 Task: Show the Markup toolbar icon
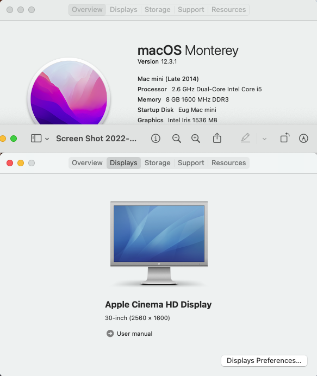point(303,139)
